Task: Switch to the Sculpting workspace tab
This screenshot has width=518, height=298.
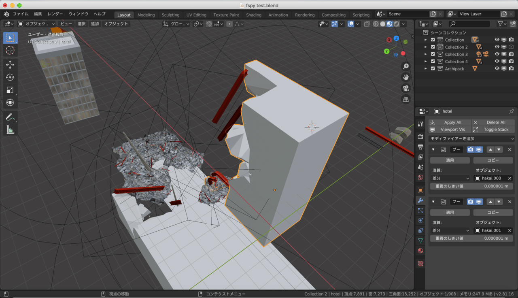Action: (170, 15)
